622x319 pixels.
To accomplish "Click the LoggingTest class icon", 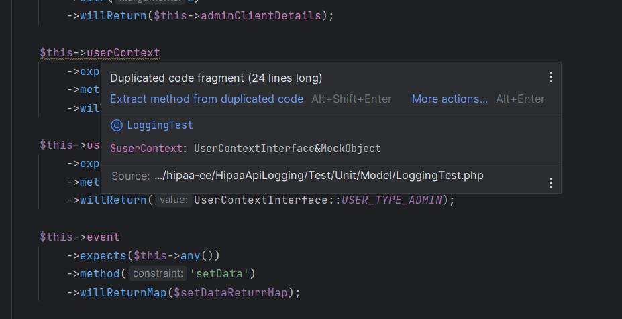I will (117, 125).
